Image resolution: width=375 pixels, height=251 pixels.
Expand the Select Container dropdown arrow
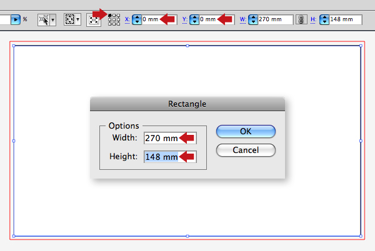[53, 20]
